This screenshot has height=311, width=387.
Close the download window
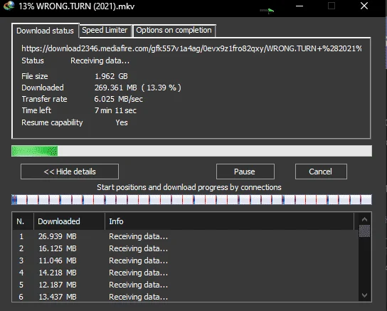(x=364, y=6)
